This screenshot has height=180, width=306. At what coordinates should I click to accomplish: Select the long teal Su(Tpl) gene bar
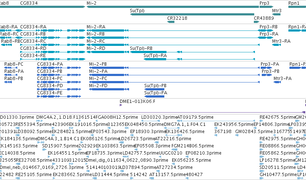192,14
